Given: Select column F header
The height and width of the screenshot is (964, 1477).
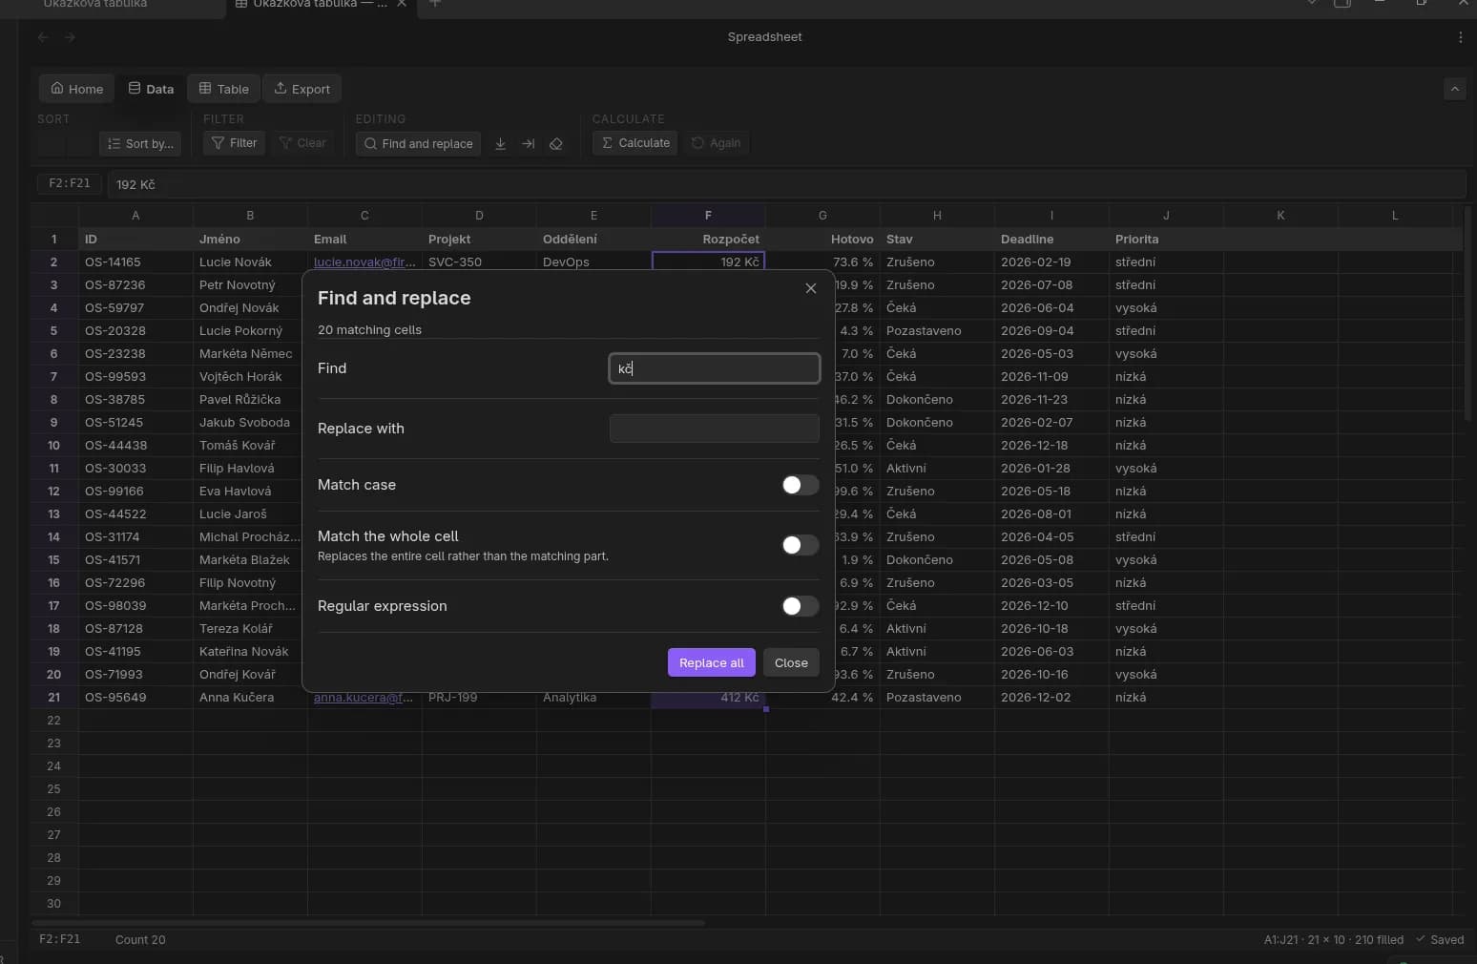Looking at the screenshot, I should point(708,216).
